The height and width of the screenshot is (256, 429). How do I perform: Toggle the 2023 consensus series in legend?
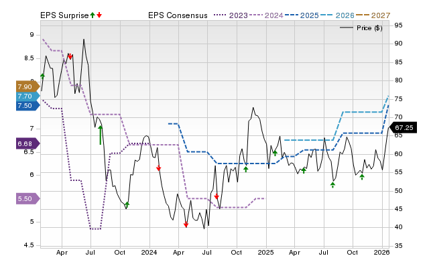pyautogui.click(x=231, y=15)
